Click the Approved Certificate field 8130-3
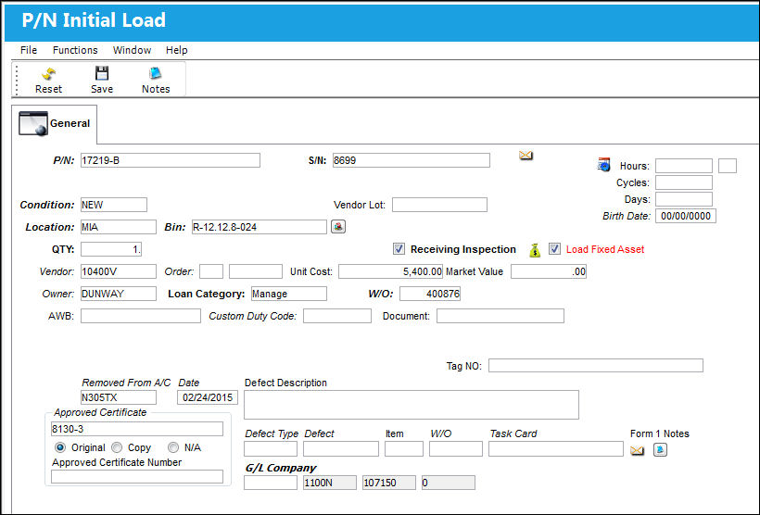 137,429
